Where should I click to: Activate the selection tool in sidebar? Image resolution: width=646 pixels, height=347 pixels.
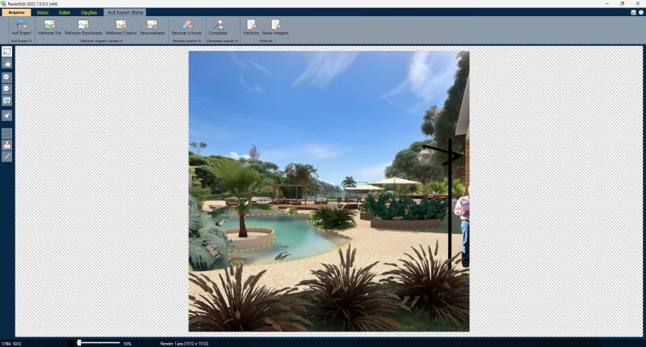[x=7, y=51]
